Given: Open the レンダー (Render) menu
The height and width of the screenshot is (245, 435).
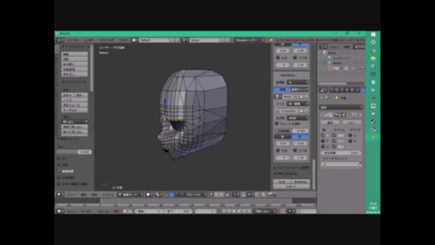Looking at the screenshot, I should pyautogui.click(x=89, y=40).
